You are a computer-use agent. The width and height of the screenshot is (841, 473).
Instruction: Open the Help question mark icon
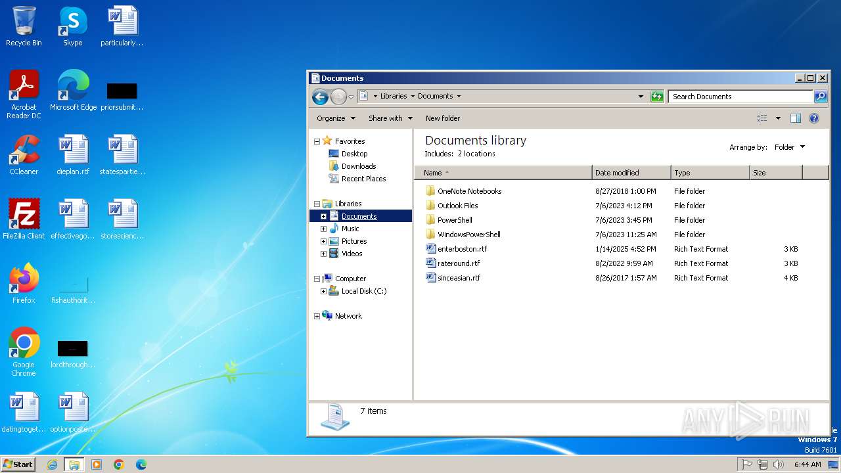[814, 118]
